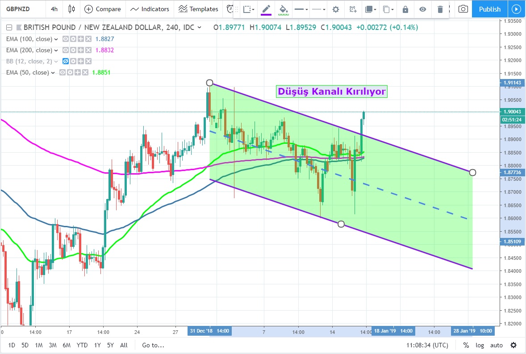Open the line style dropdown in toolbar
Screen dimensions: 526x354
coord(318,9)
